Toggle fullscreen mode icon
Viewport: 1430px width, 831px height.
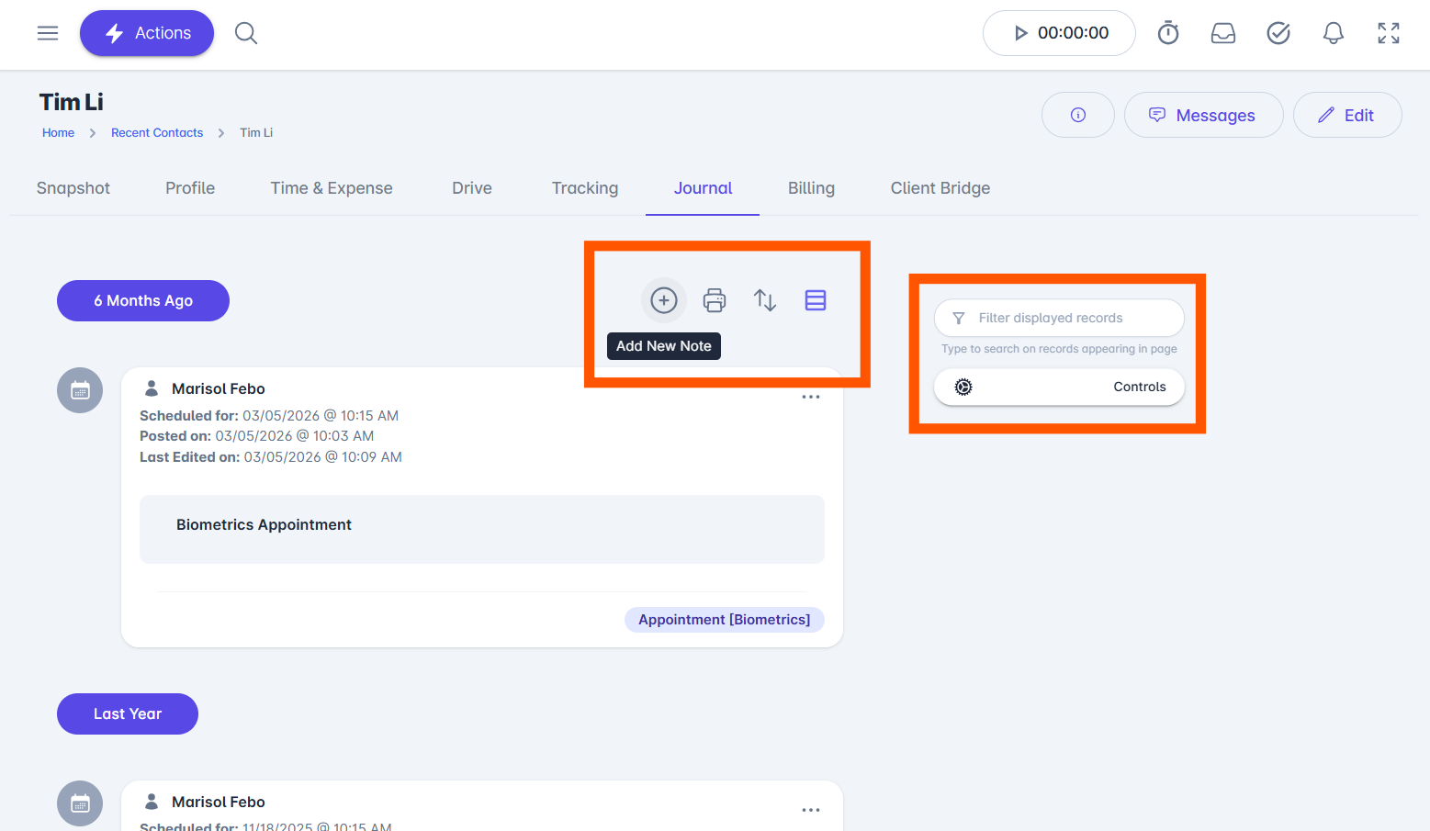coord(1389,33)
